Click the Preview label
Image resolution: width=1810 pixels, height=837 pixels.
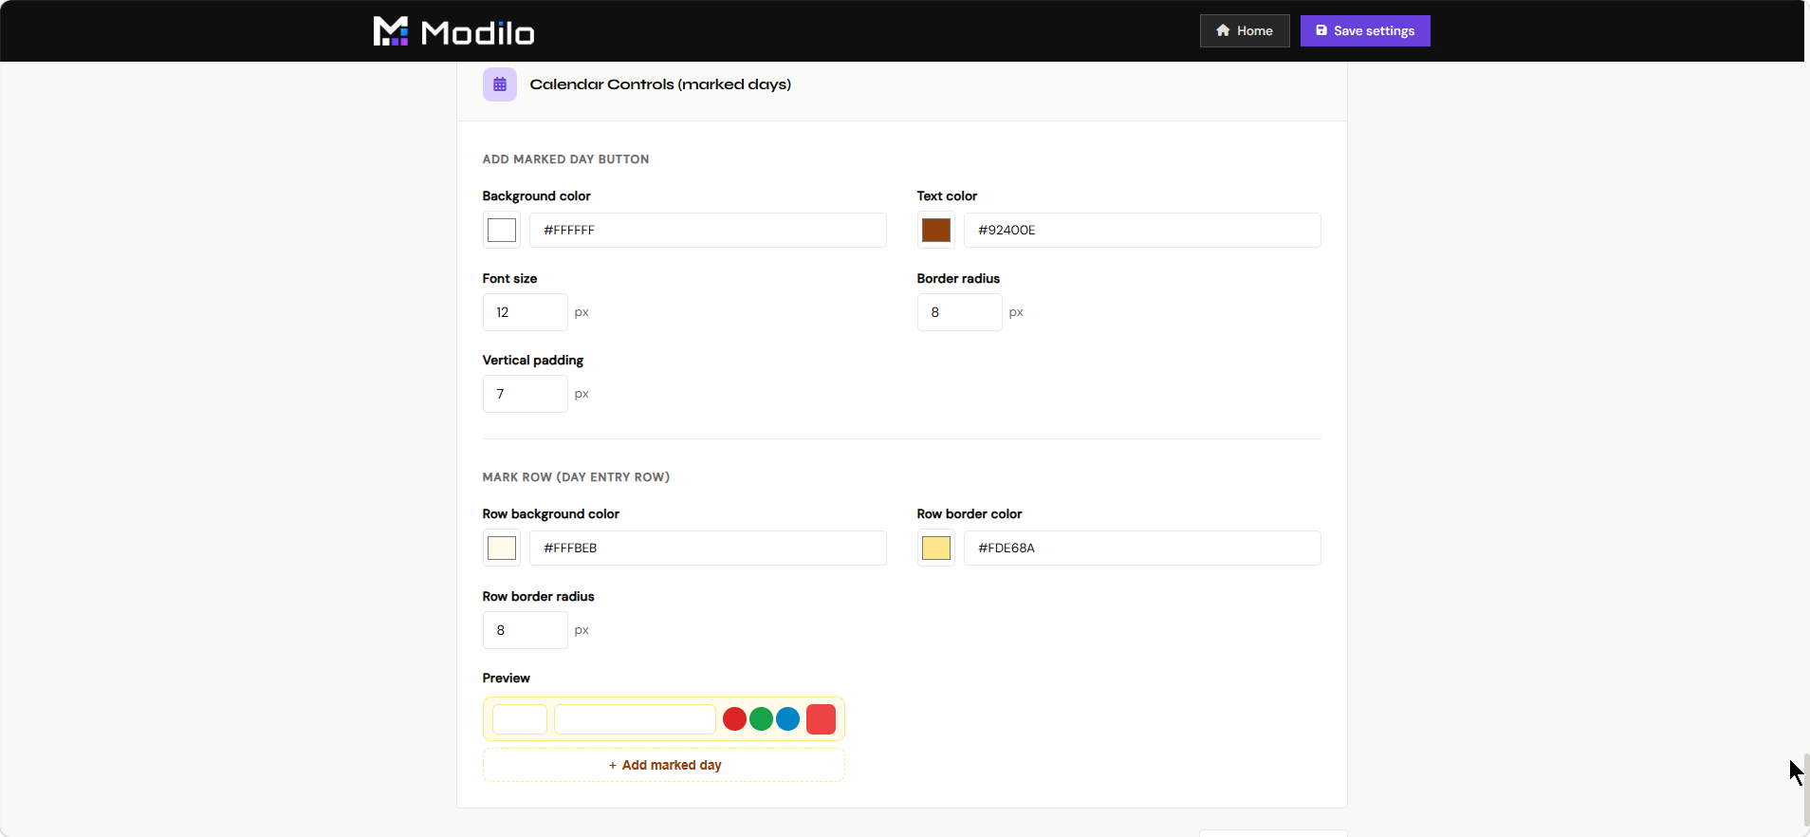(507, 678)
